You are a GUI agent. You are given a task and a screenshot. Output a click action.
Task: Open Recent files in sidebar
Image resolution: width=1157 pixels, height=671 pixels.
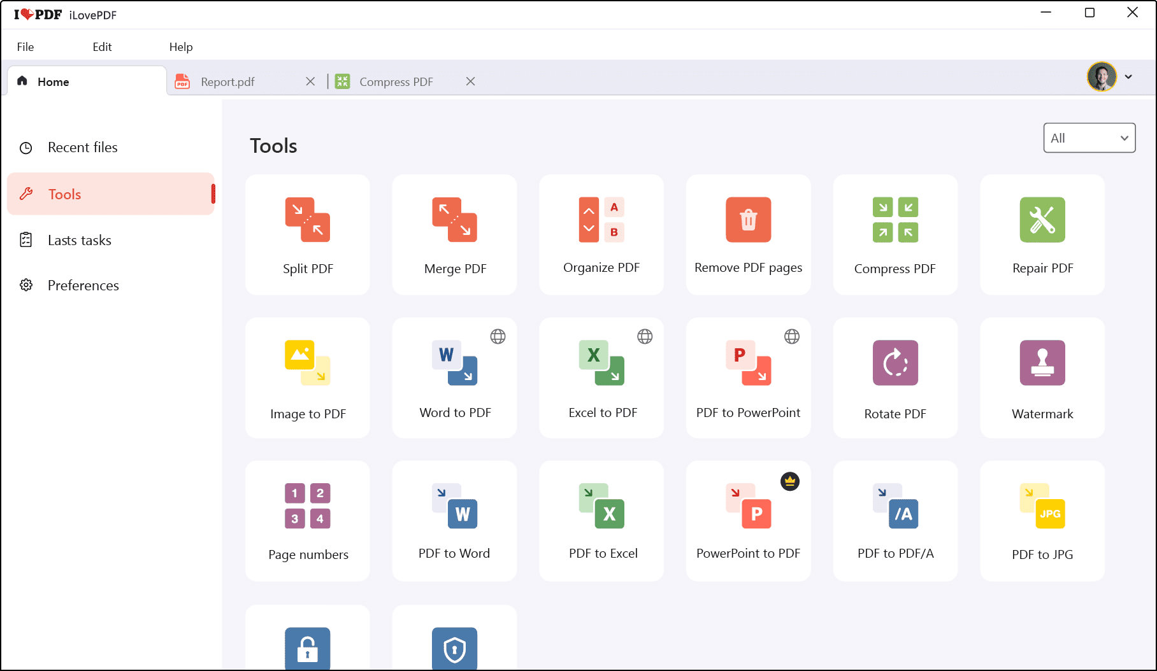(x=111, y=148)
